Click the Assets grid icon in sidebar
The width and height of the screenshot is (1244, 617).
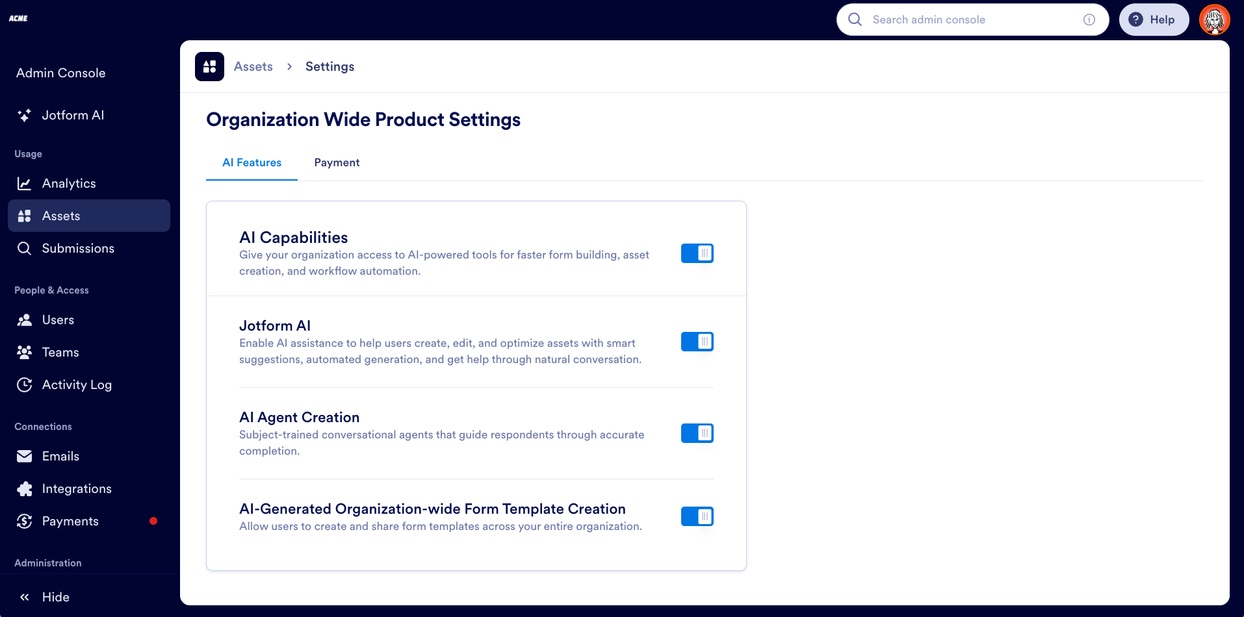24,216
